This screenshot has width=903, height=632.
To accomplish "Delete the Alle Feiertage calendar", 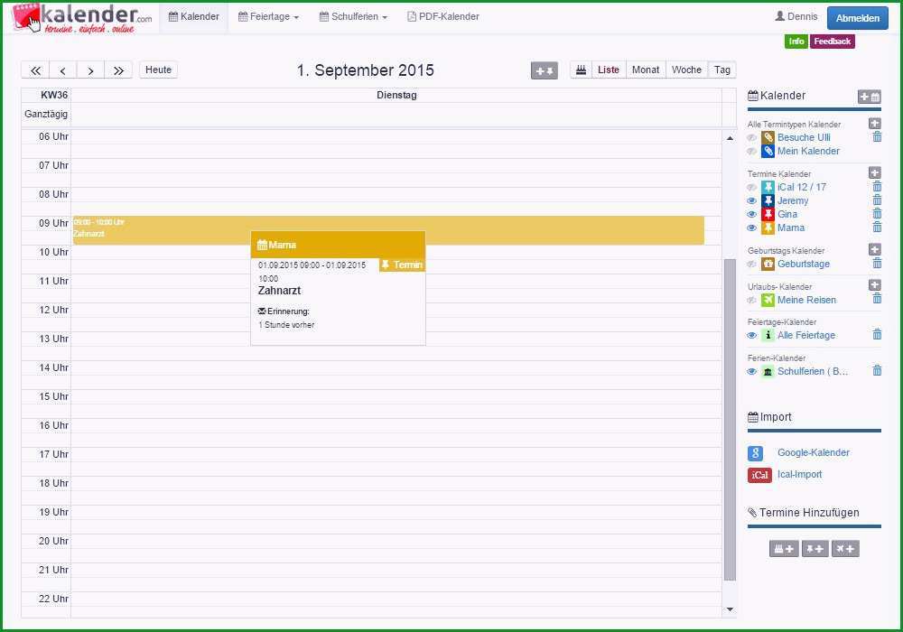I will 877,334.
